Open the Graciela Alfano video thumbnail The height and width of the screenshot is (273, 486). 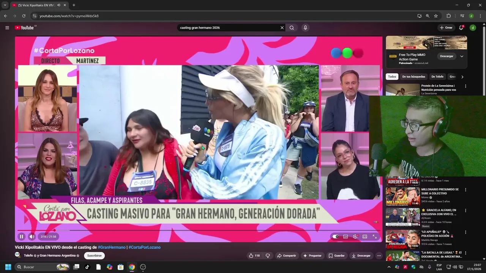403,218
